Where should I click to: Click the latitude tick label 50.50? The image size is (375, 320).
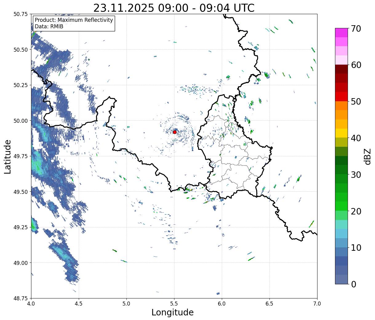21,50
